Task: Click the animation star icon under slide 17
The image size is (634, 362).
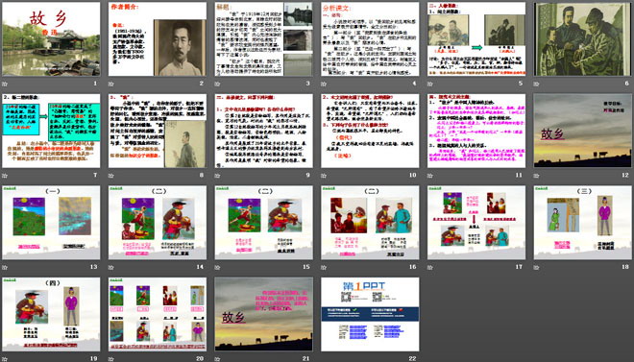Action: coord(430,267)
